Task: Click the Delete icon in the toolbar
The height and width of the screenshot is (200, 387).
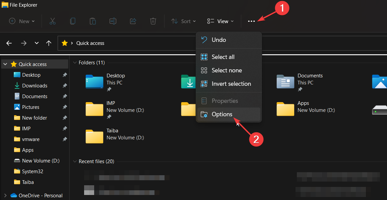Action: pos(153,21)
